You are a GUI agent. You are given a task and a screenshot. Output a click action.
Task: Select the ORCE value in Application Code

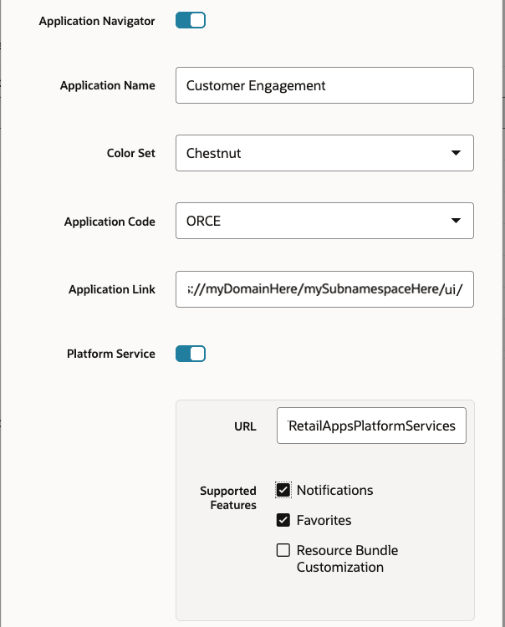click(203, 221)
